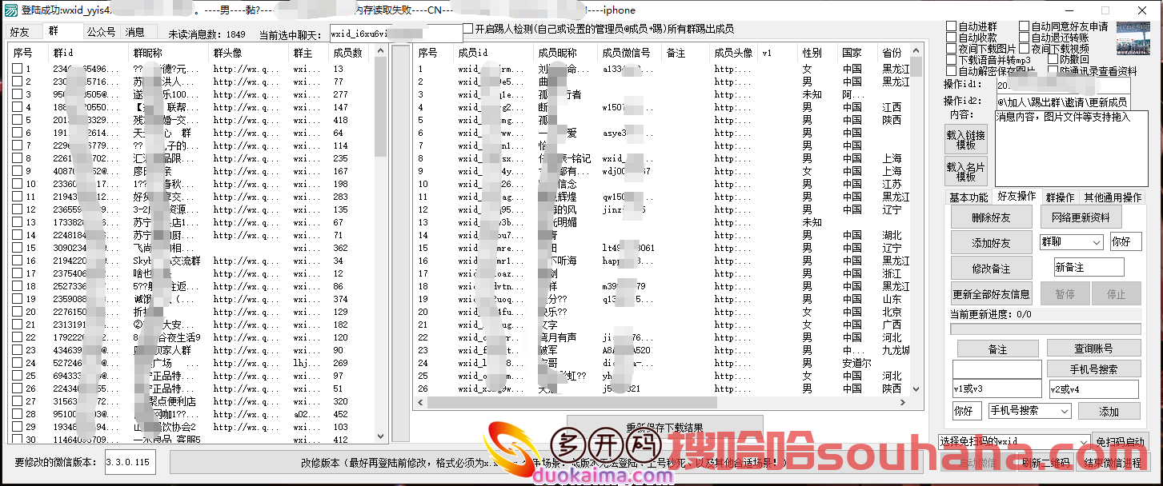Toggle the 防撤回 checkbox
1163x486 pixels.
[1053, 60]
